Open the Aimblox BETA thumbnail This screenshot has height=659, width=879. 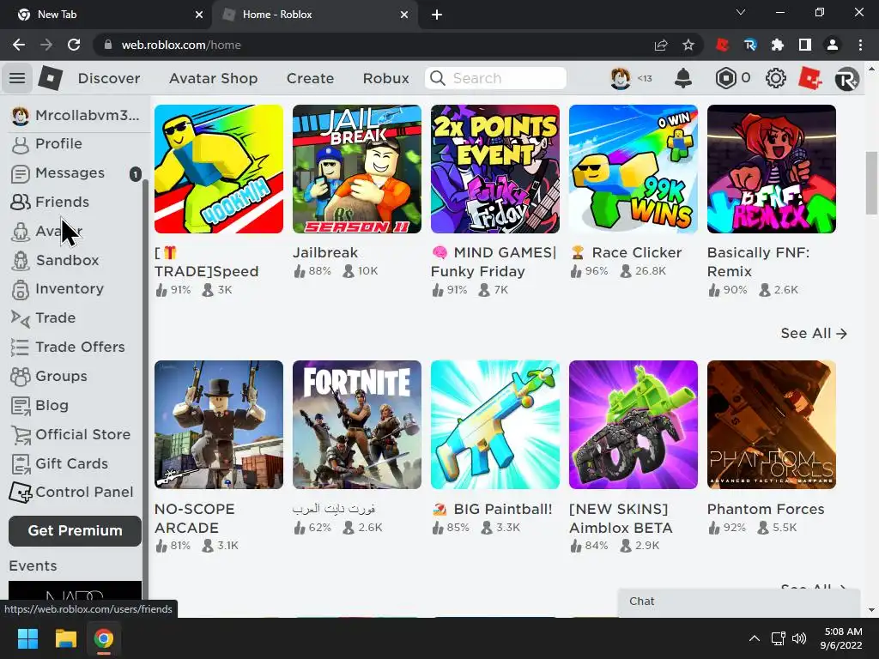coord(633,425)
